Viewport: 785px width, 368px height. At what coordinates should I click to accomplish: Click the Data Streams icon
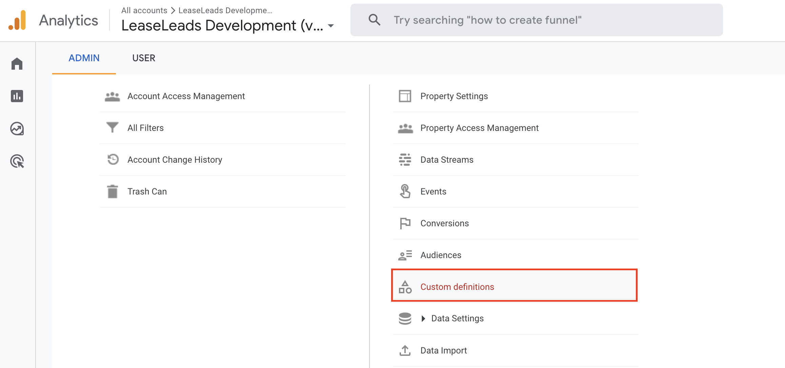(x=405, y=160)
